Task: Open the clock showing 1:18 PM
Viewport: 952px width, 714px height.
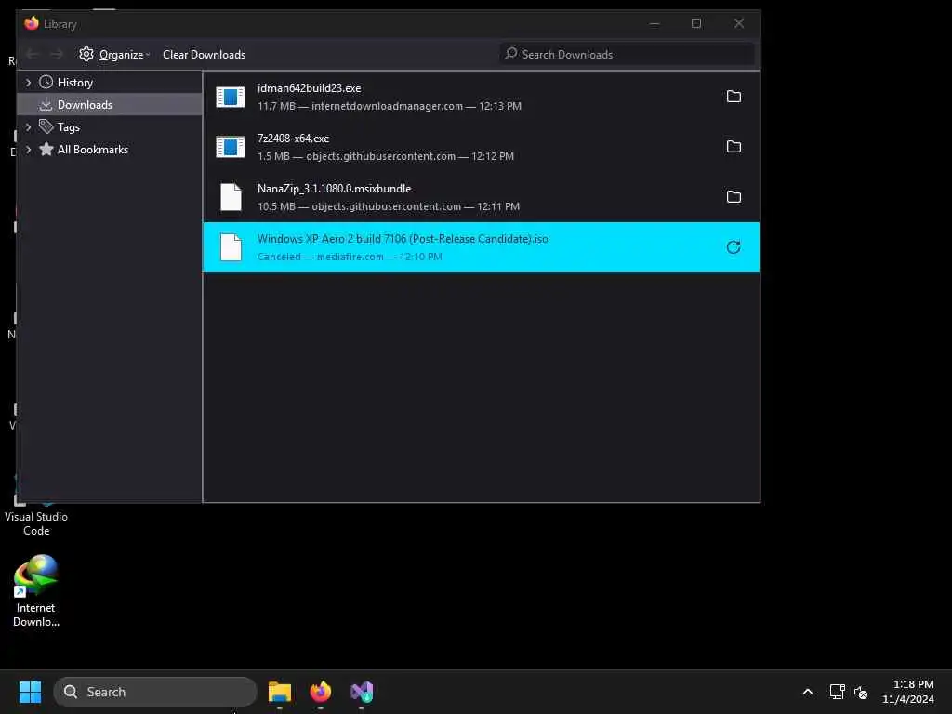Action: click(x=907, y=692)
